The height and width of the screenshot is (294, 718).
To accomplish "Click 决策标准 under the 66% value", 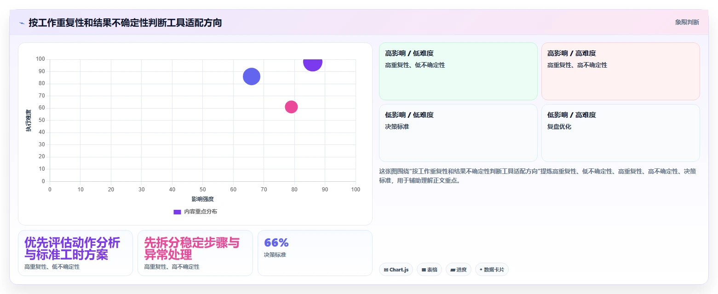I will 275,254.
